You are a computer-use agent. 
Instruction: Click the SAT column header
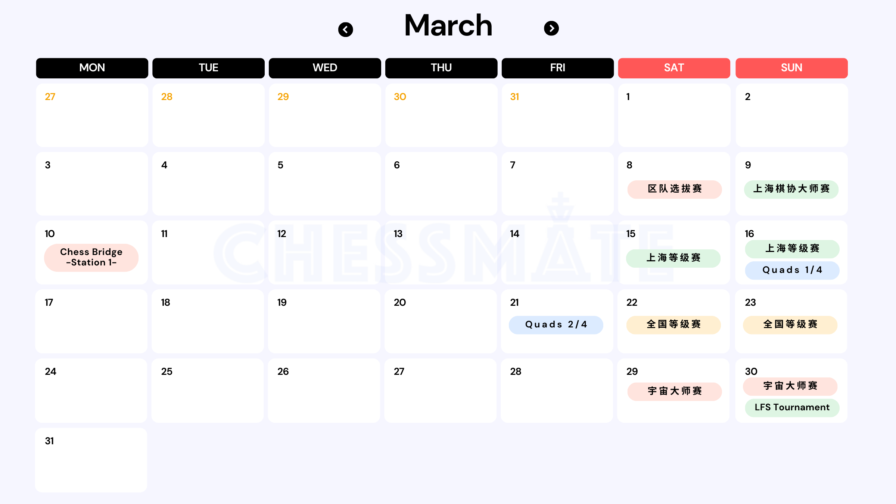674,68
